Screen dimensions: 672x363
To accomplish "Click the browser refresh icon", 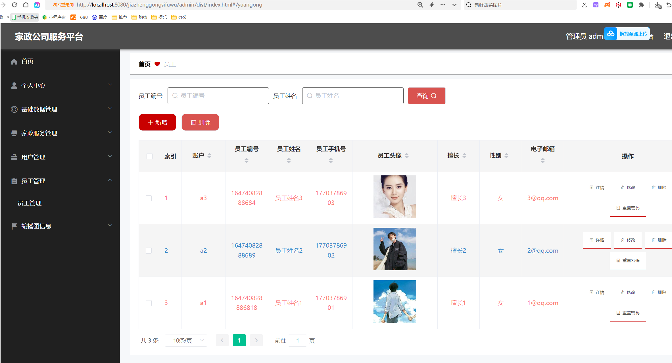I will 14,5.
